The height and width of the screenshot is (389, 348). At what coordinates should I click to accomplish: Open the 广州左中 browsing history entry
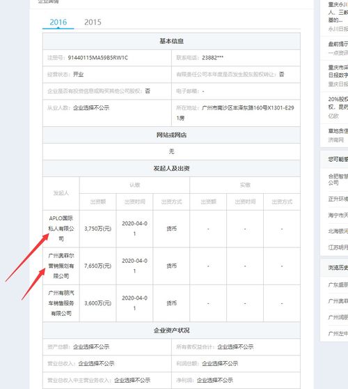pos(338,334)
